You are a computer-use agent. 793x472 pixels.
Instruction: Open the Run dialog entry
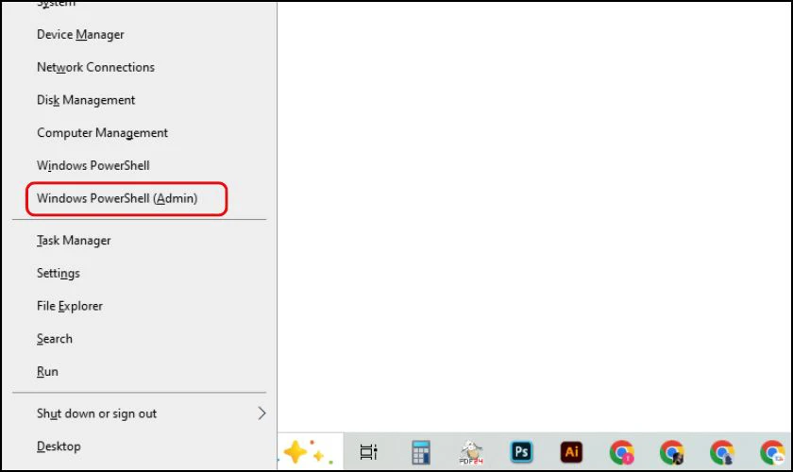(47, 371)
